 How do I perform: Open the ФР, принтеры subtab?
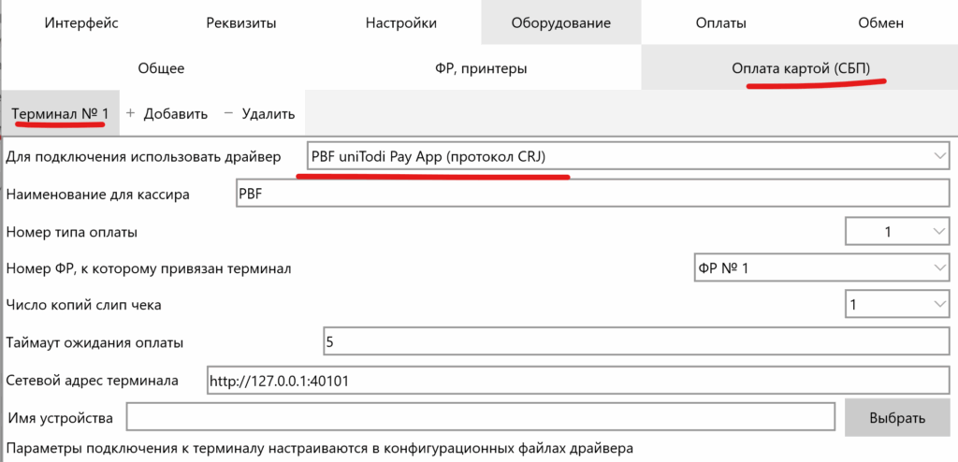click(x=480, y=67)
